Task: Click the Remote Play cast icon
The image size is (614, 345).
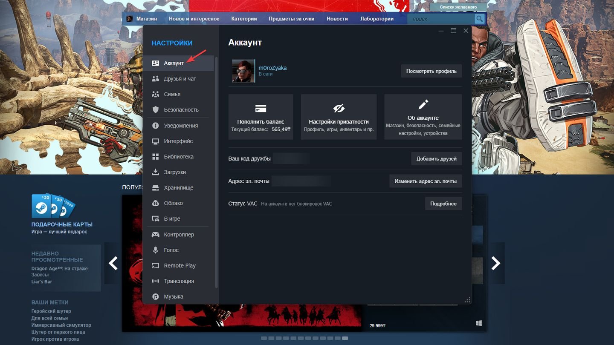Action: click(156, 265)
